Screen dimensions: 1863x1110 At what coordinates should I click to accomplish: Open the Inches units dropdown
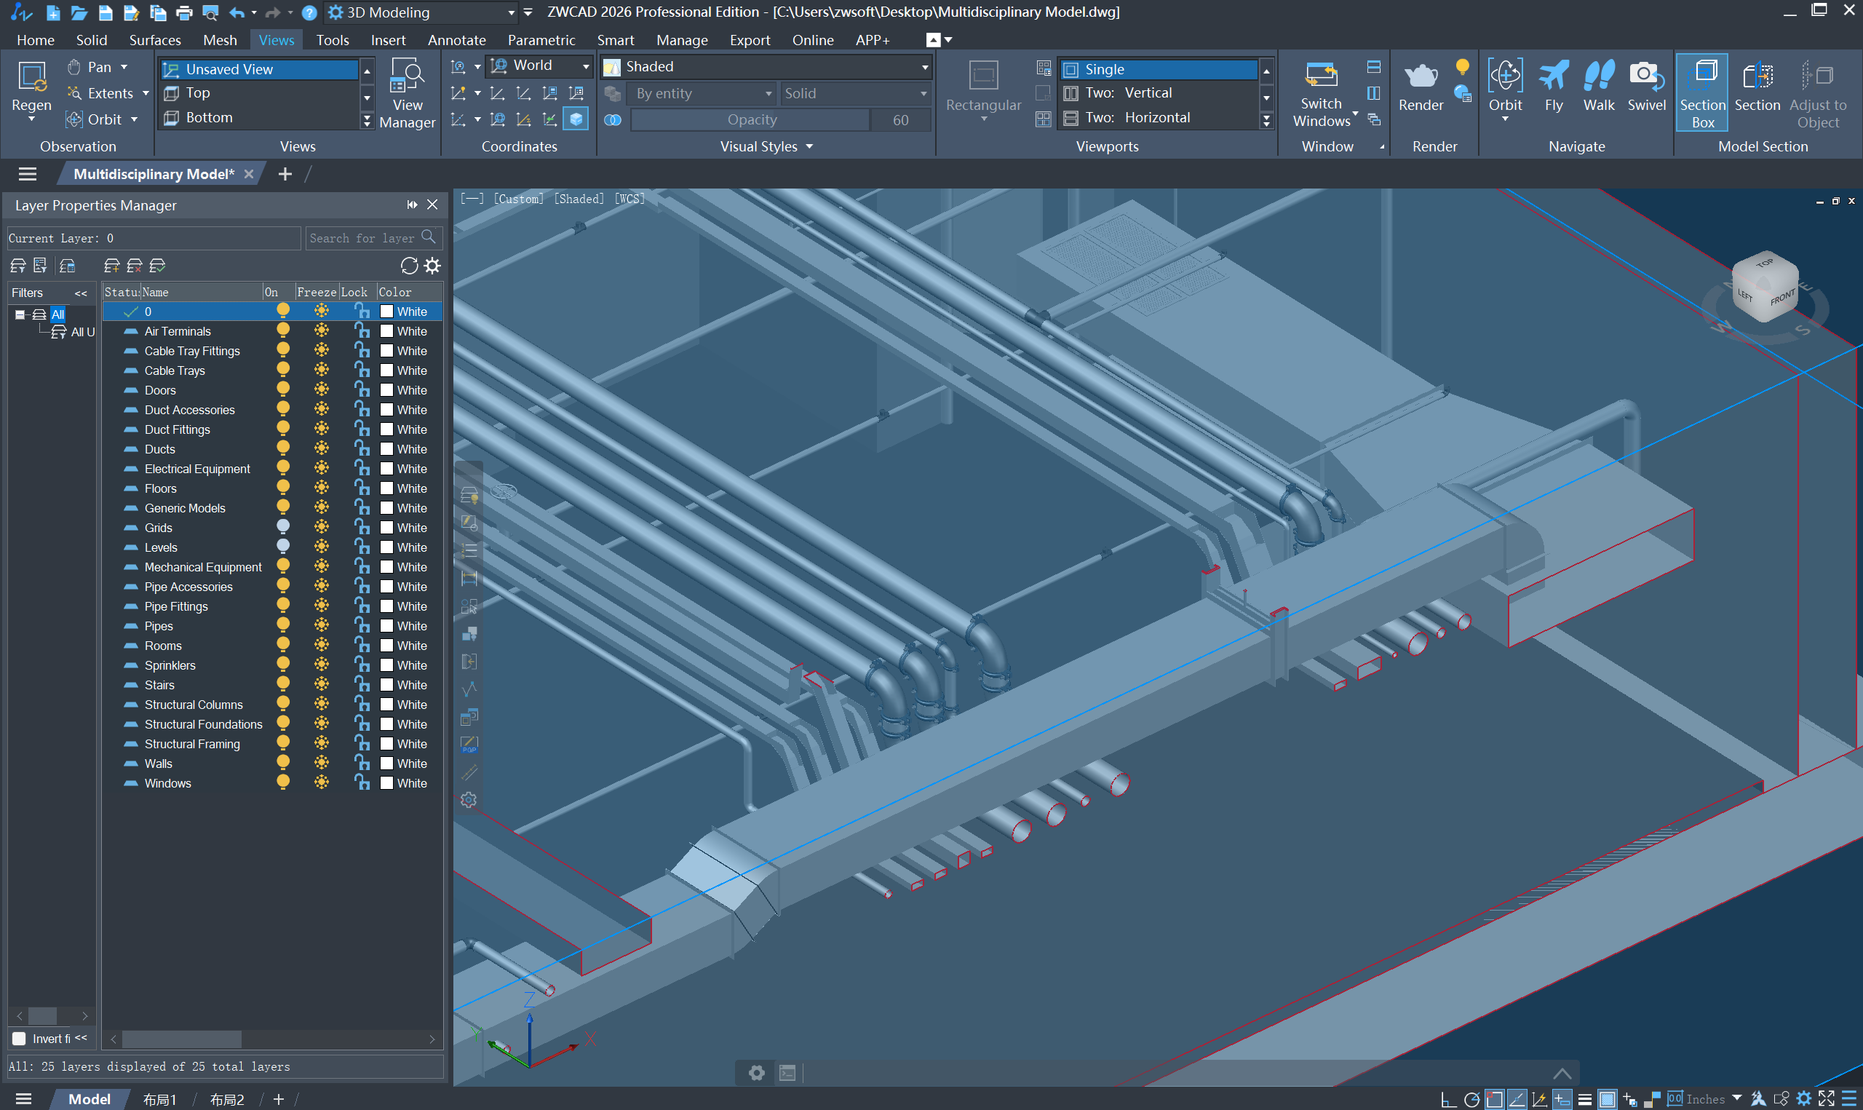1736,1098
